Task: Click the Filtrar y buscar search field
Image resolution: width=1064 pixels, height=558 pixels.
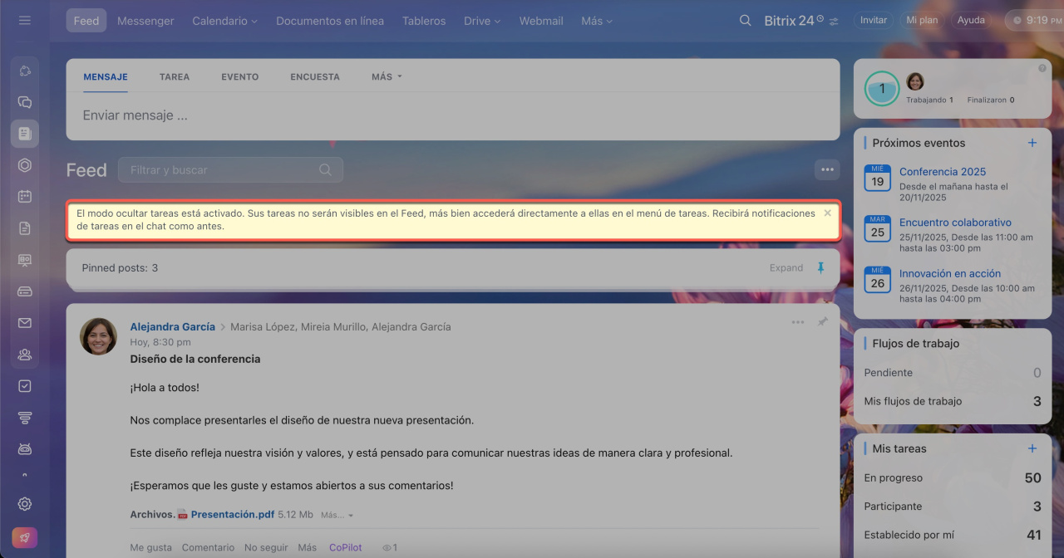Action: coord(222,169)
